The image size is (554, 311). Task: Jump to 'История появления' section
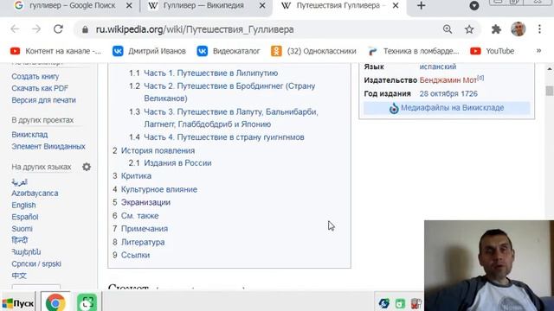[x=158, y=150]
